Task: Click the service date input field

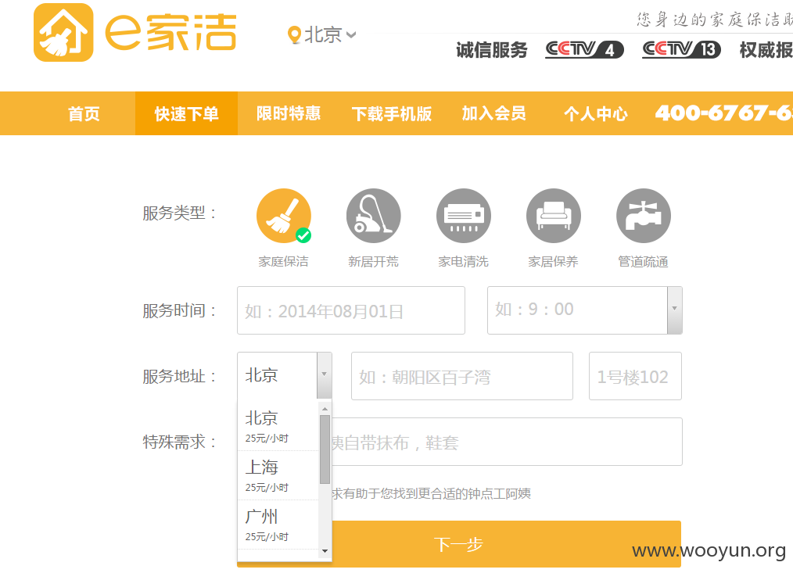Action: click(x=351, y=310)
